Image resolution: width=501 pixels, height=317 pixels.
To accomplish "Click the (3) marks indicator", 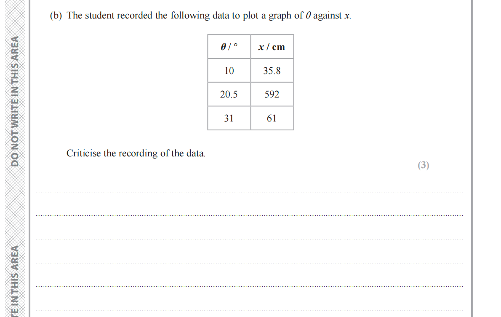I will tap(423, 166).
